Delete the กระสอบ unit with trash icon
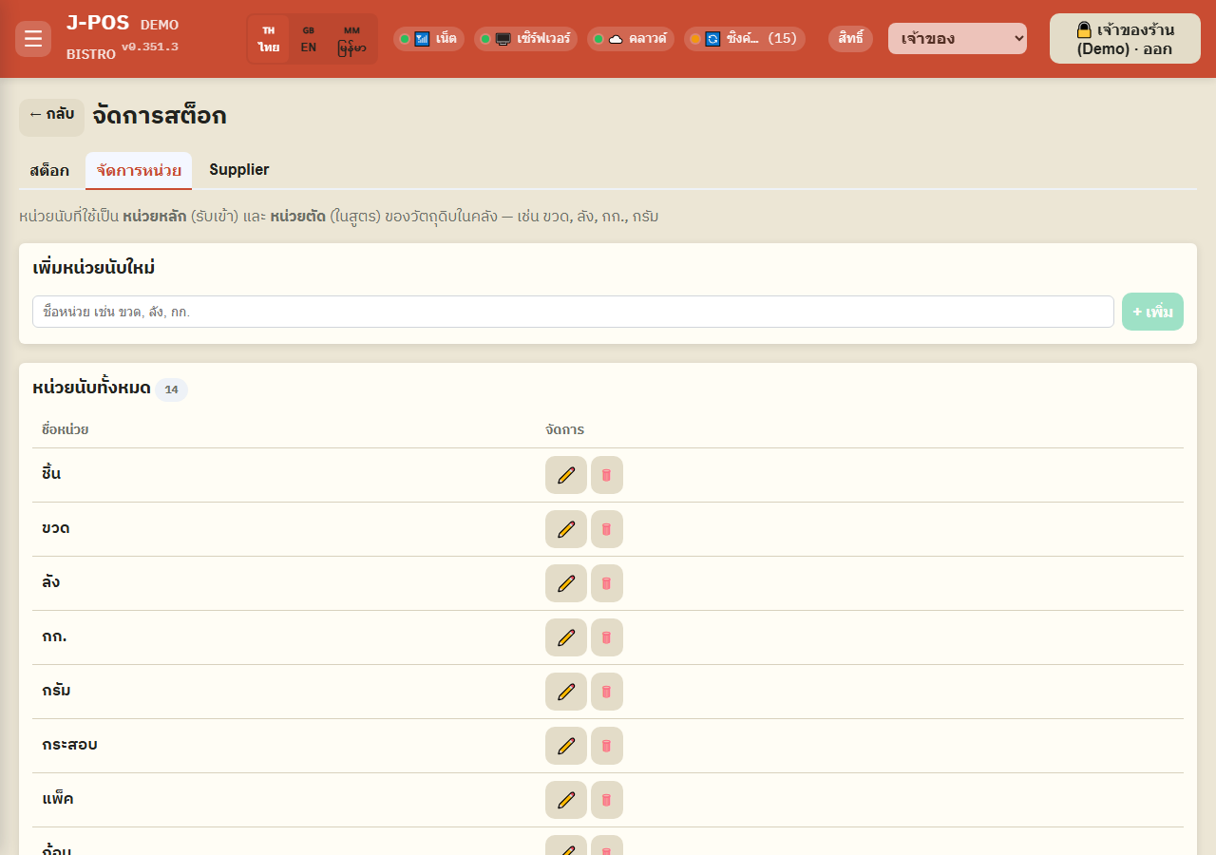This screenshot has width=1216, height=855. click(x=607, y=746)
